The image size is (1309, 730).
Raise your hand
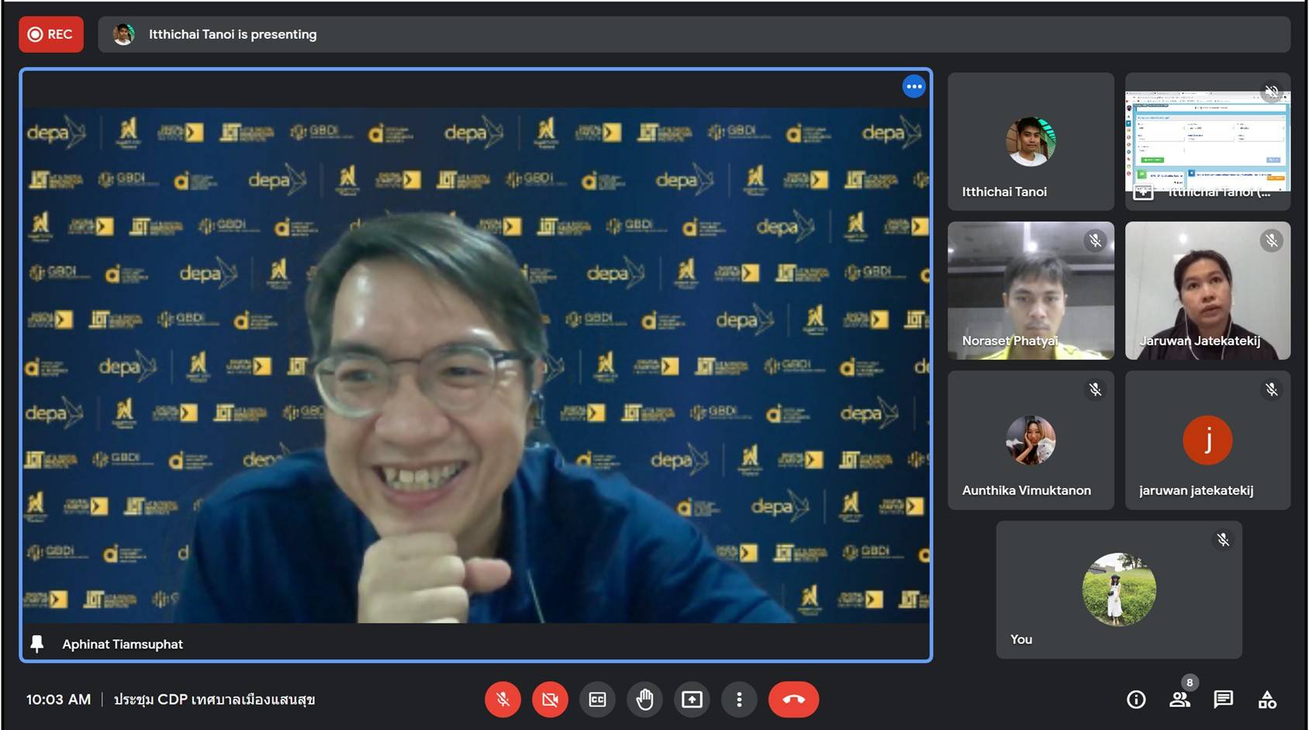tap(644, 700)
